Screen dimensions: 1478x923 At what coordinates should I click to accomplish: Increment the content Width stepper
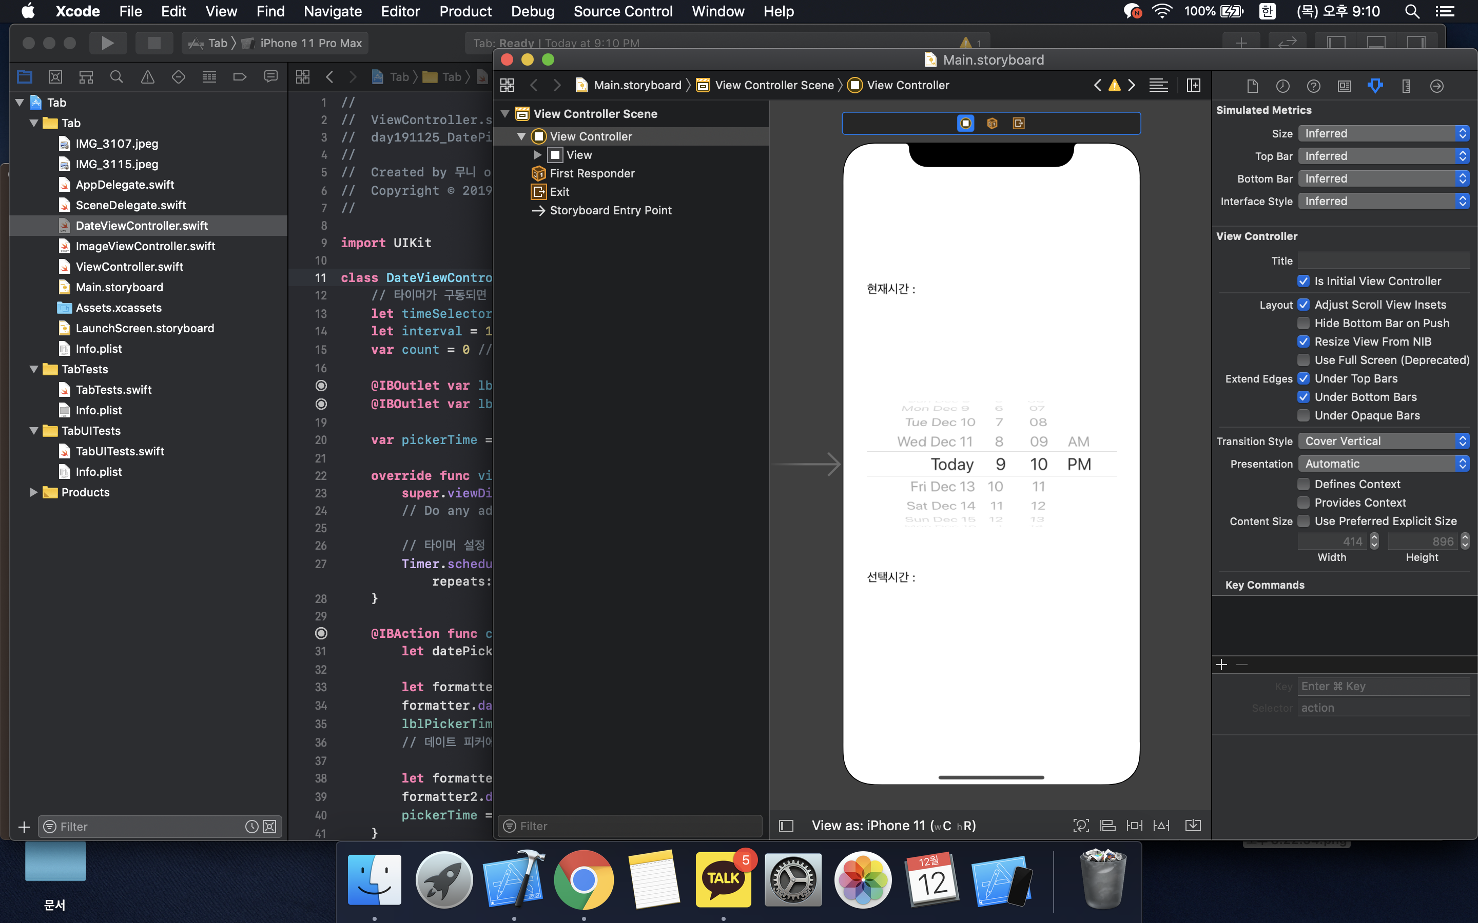(x=1374, y=537)
